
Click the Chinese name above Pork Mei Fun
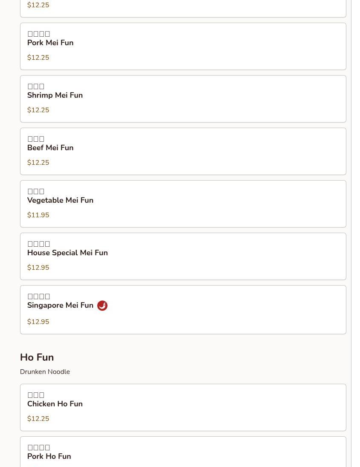tap(39, 34)
